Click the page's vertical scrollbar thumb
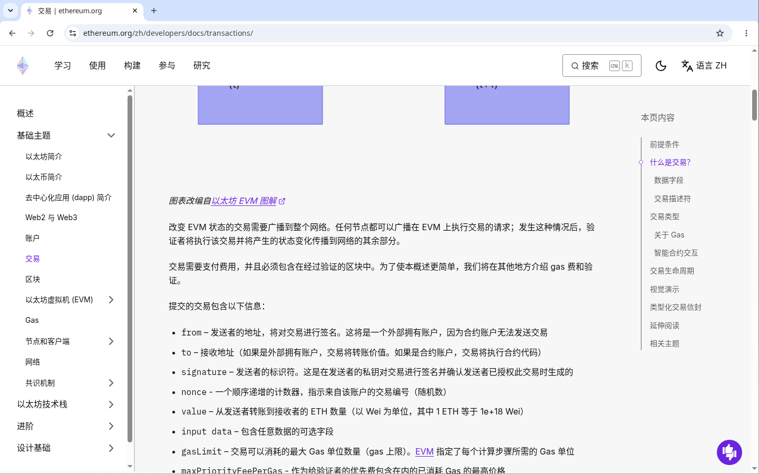Screen dimensions: 759x474 pyautogui.click(x=755, y=105)
